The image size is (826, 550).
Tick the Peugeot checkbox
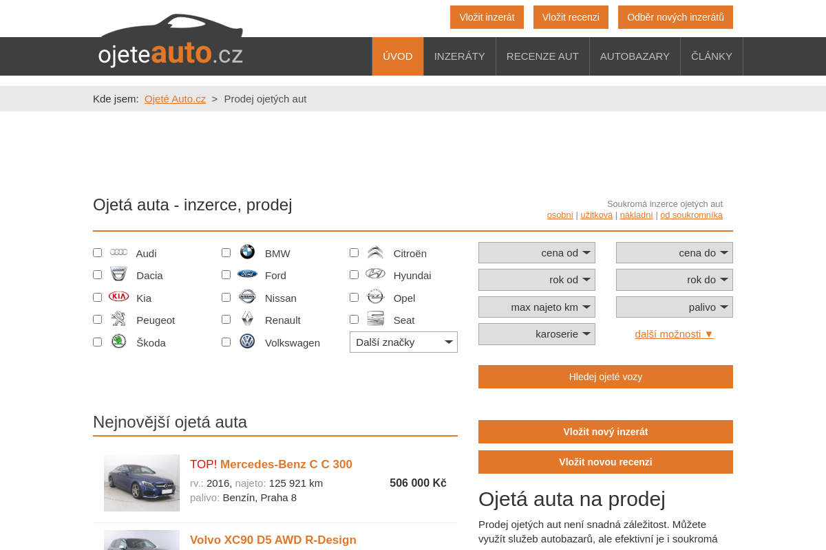97,319
